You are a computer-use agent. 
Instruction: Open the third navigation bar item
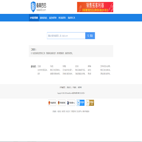(53, 18)
